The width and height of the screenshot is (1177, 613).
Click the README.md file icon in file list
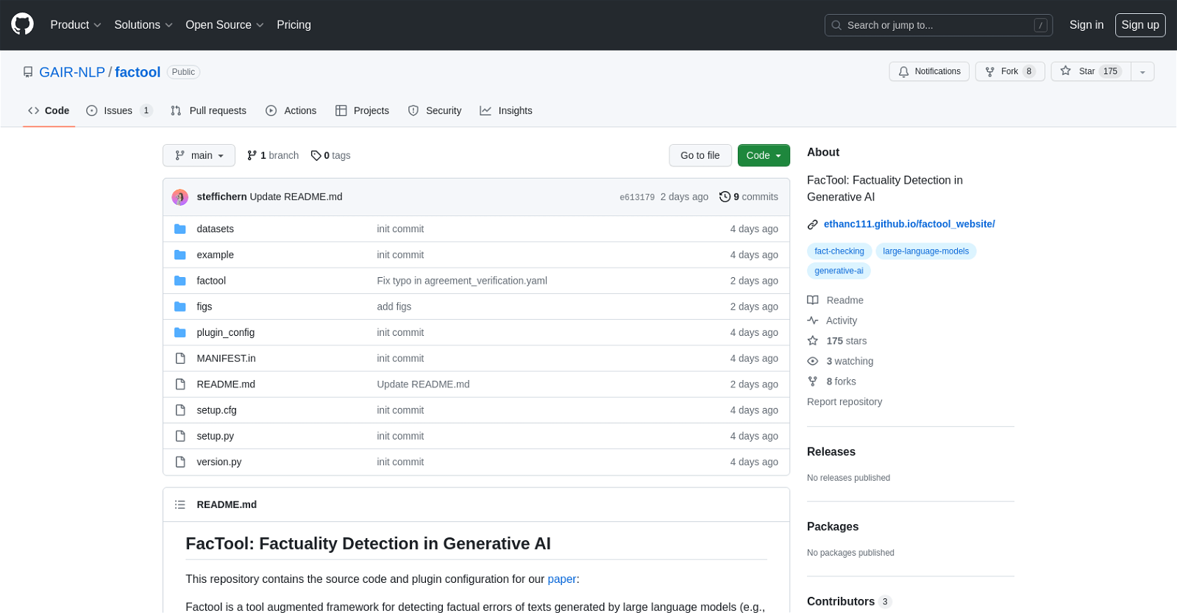pos(180,384)
